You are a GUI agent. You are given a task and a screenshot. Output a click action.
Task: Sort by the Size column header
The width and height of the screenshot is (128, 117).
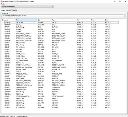coord(45,20)
